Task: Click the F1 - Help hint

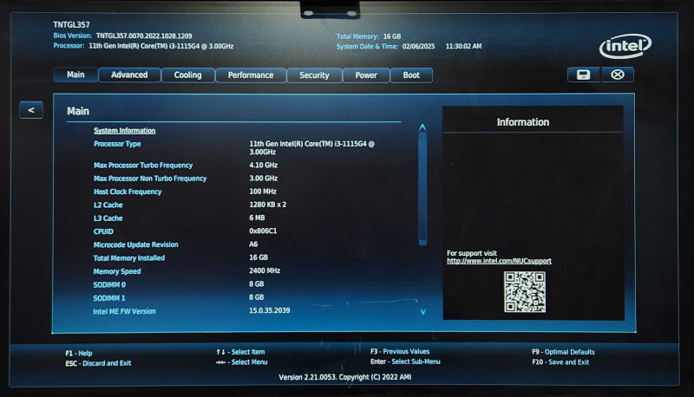Action: pyautogui.click(x=79, y=354)
